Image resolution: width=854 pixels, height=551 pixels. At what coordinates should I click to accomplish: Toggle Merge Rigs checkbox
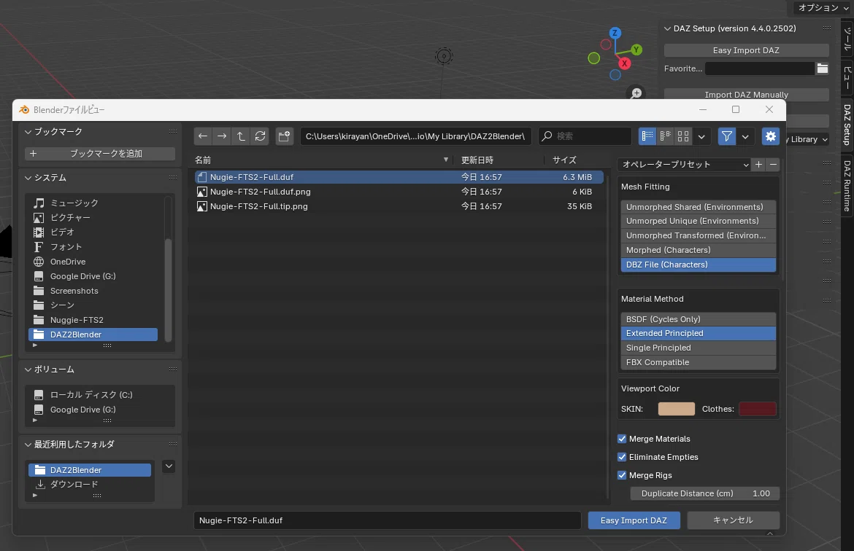[x=622, y=475]
